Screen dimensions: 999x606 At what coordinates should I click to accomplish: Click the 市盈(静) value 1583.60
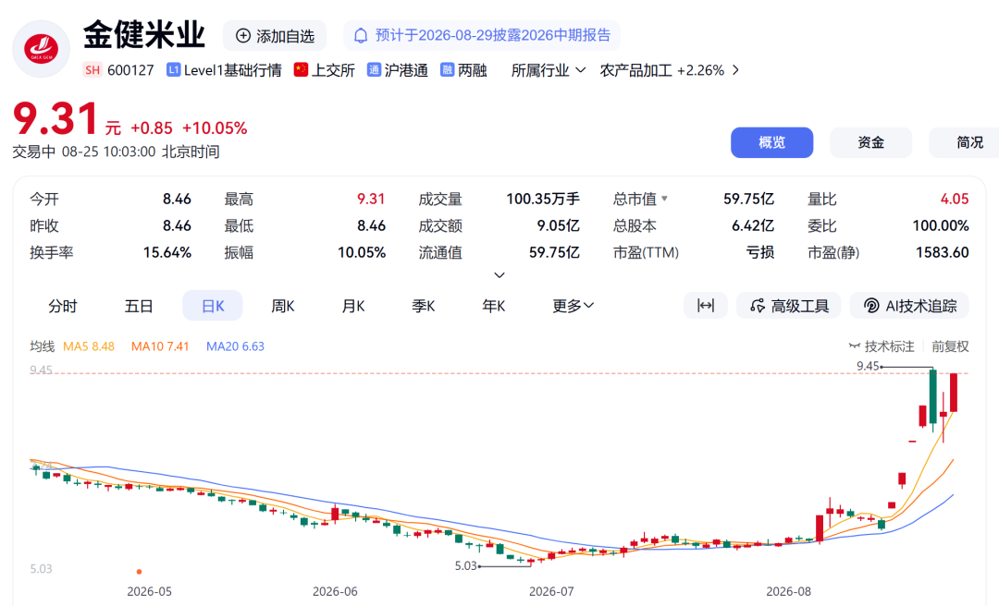click(943, 252)
